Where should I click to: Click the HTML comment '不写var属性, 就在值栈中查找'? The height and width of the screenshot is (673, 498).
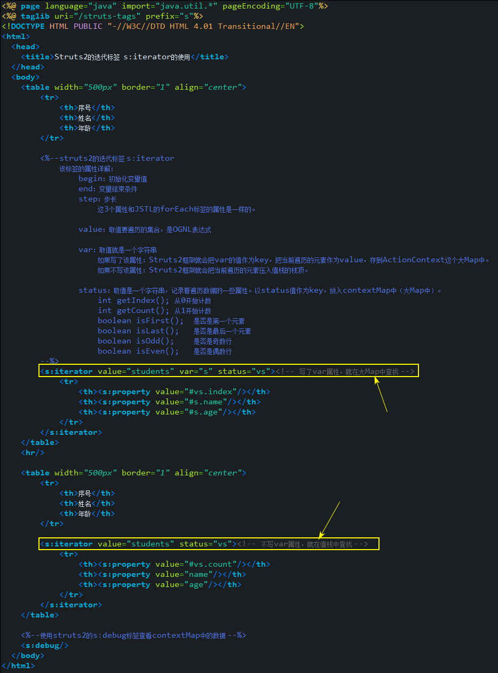click(x=303, y=544)
